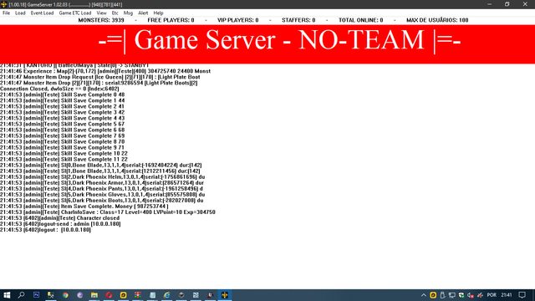Open the yellow square app on taskbar
535x301 pixels.
click(123, 295)
